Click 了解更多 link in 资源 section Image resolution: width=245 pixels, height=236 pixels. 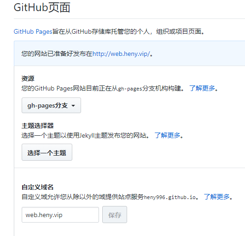(202, 88)
